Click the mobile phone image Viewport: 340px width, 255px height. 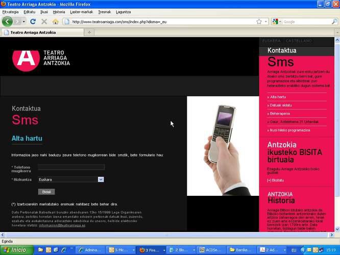[223, 146]
